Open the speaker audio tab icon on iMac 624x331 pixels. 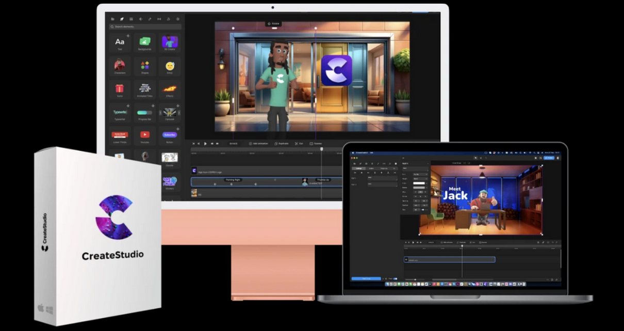click(140, 19)
